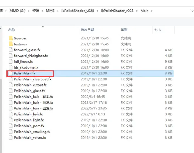Select the forward_thickglass.fx file icon
Image resolution: width=194 pixels, height=153 pixels.
click(x=11, y=56)
